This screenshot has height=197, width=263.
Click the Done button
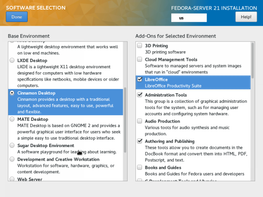pyautogui.click(x=17, y=17)
